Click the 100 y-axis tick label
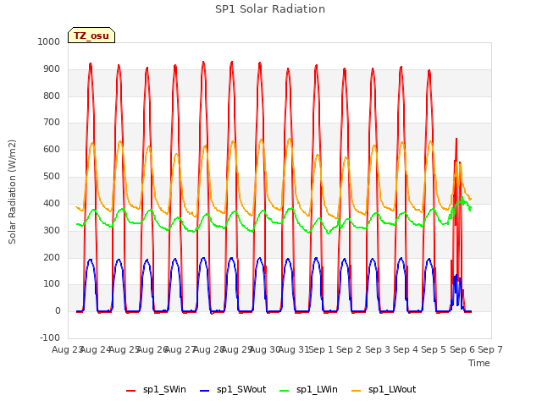Image resolution: width=542 pixels, height=406 pixels. (x=52, y=284)
